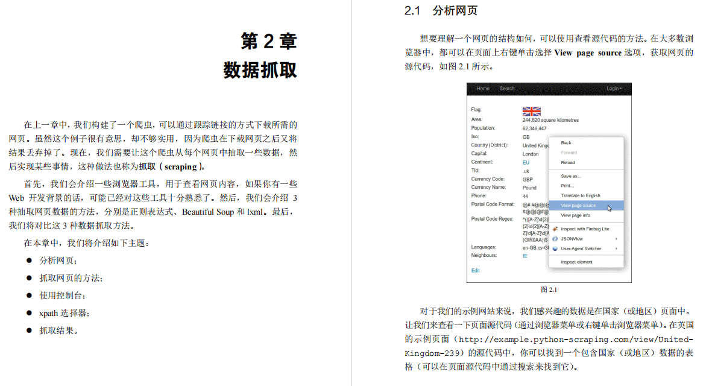The image size is (709, 386).
Task: Click Home in the figure's navigation bar
Action: (x=483, y=89)
